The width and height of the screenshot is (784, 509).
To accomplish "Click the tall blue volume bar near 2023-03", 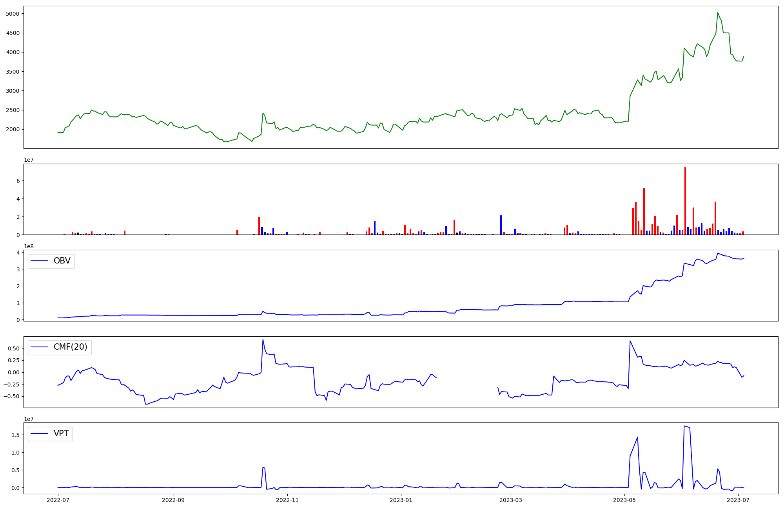I will [501, 225].
